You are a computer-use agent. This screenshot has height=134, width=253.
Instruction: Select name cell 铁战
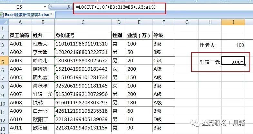coord(43,103)
